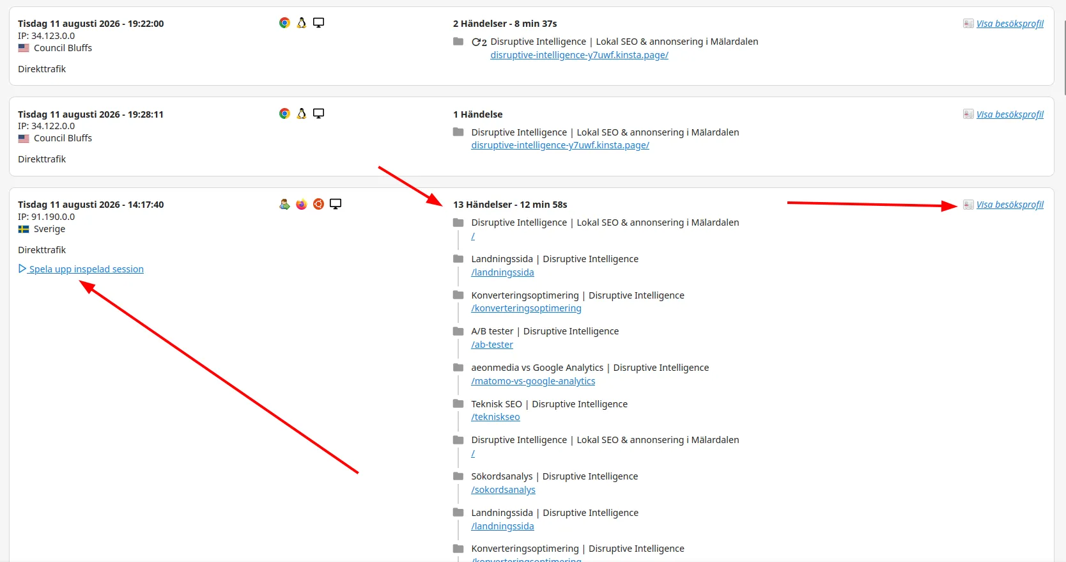The width and height of the screenshot is (1066, 562).
Task: Click the Chrome browser icon in the 19:22:00 visit
Action: click(x=284, y=23)
